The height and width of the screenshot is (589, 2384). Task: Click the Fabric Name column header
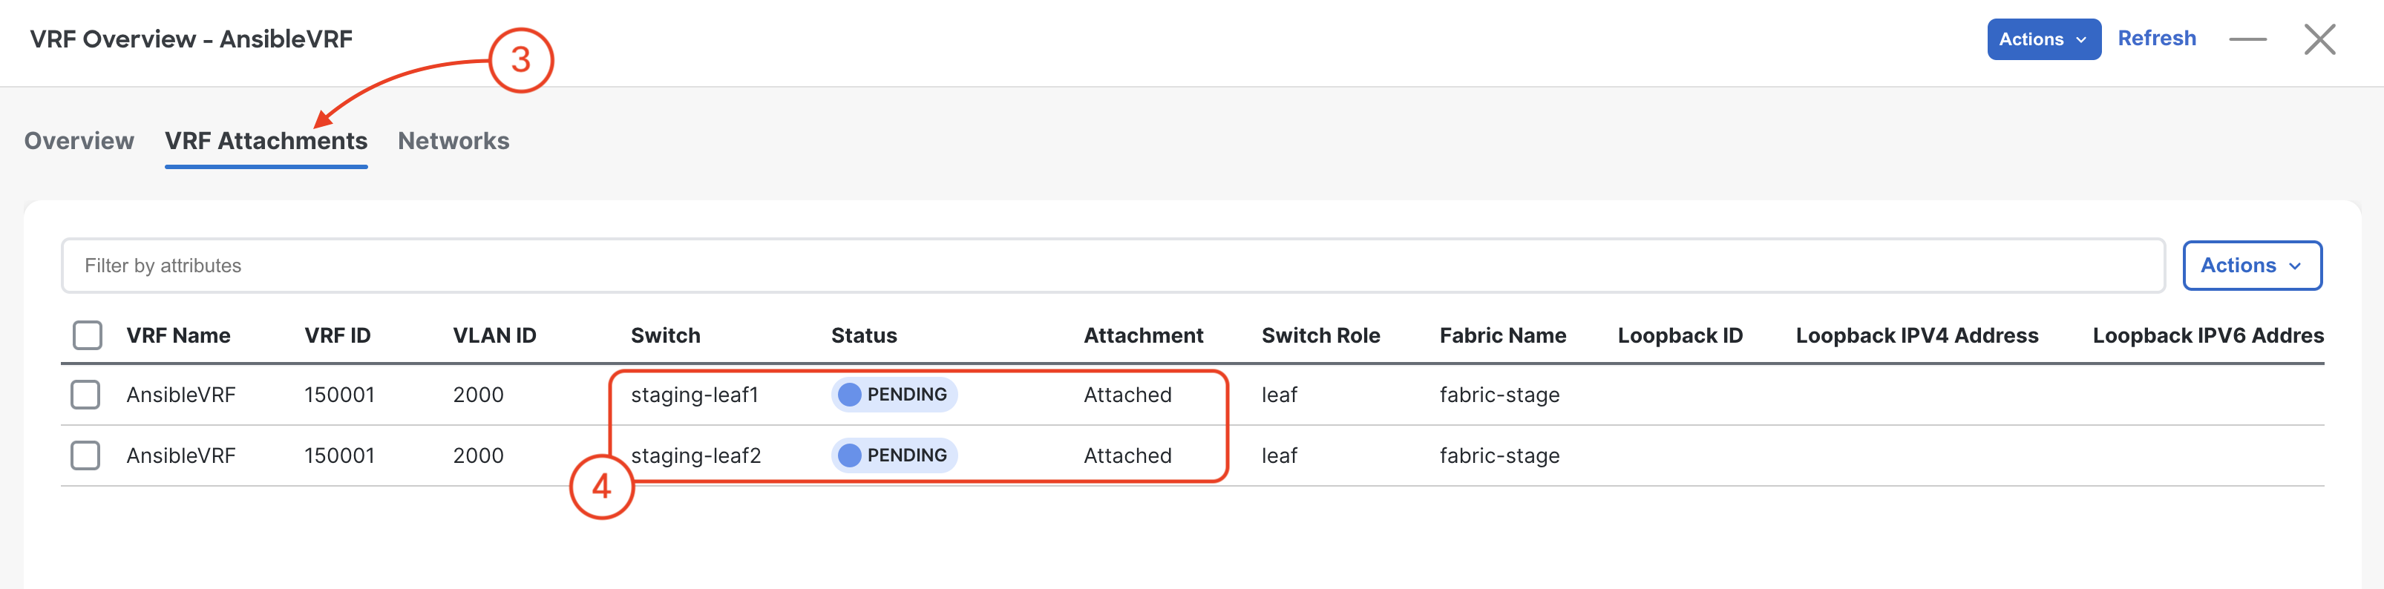click(x=1502, y=335)
